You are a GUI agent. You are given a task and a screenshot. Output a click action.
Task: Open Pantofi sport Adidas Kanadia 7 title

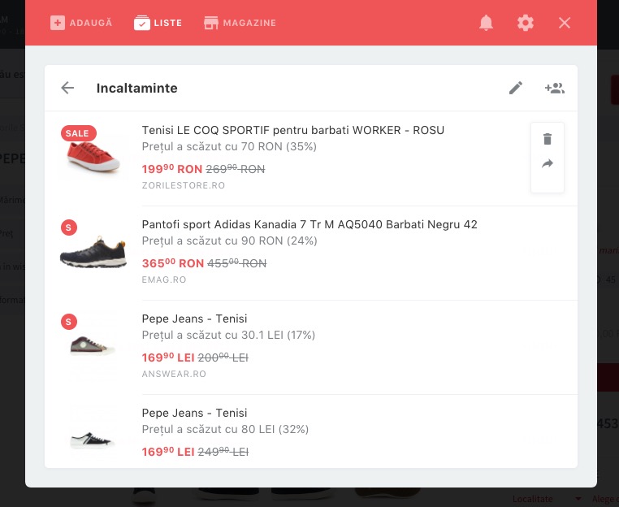(x=309, y=224)
